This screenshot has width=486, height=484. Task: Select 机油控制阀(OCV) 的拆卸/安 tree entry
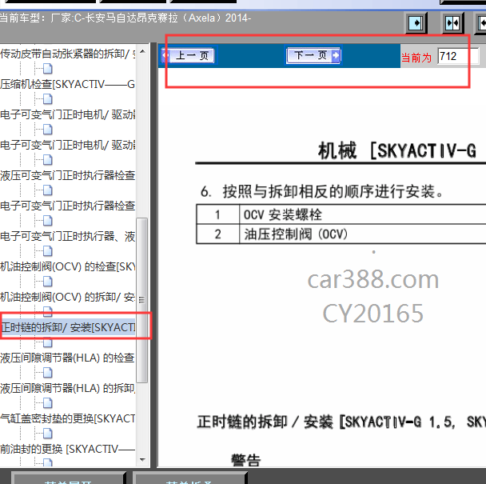tap(68, 298)
